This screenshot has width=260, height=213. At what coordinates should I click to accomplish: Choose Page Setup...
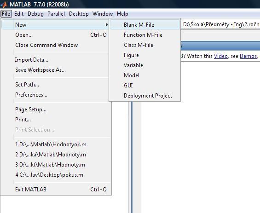click(55, 109)
